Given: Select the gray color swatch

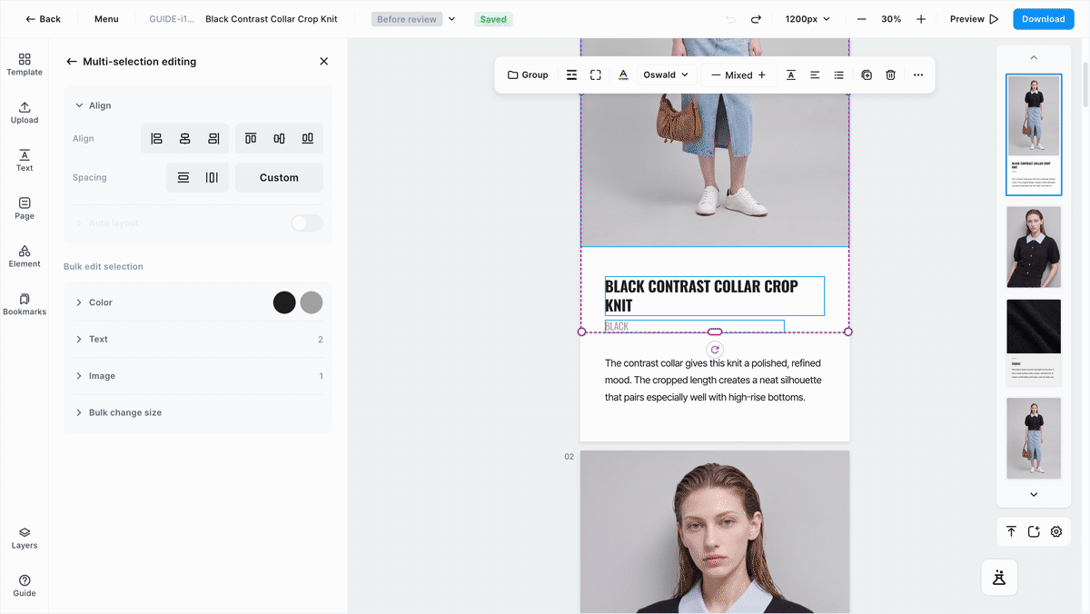Looking at the screenshot, I should coord(312,302).
